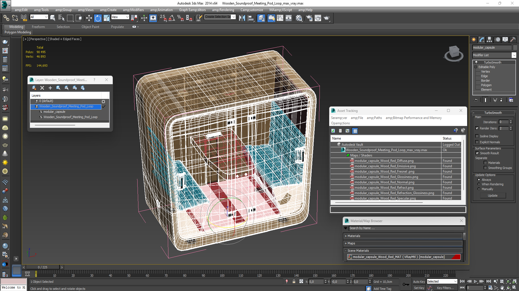This screenshot has width=519, height=291.
Task: Click the Select and Move tool
Action: (x=89, y=18)
